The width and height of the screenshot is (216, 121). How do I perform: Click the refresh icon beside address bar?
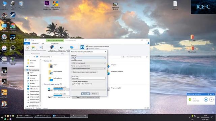[124, 57]
